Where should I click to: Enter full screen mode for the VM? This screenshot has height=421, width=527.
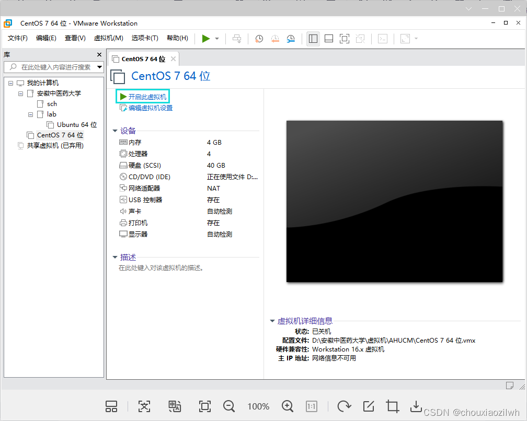click(x=343, y=38)
